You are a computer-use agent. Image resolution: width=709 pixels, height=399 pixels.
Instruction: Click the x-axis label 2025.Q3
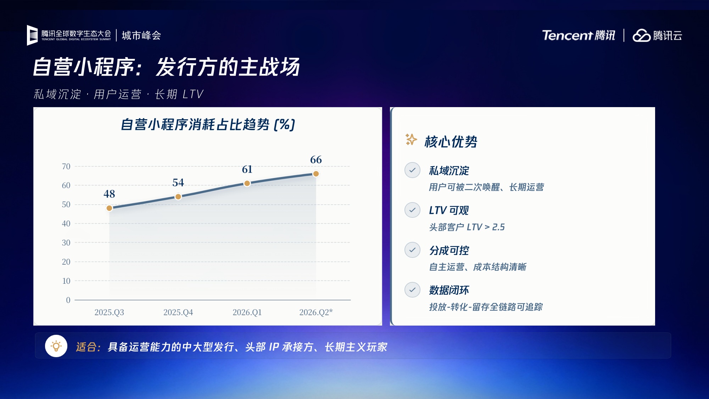point(109,312)
